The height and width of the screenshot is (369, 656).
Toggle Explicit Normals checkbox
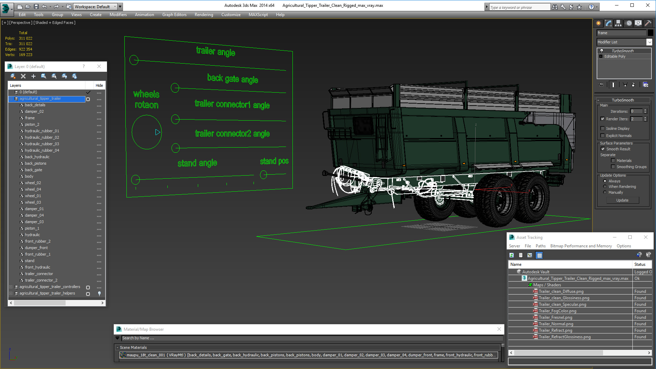pos(602,136)
